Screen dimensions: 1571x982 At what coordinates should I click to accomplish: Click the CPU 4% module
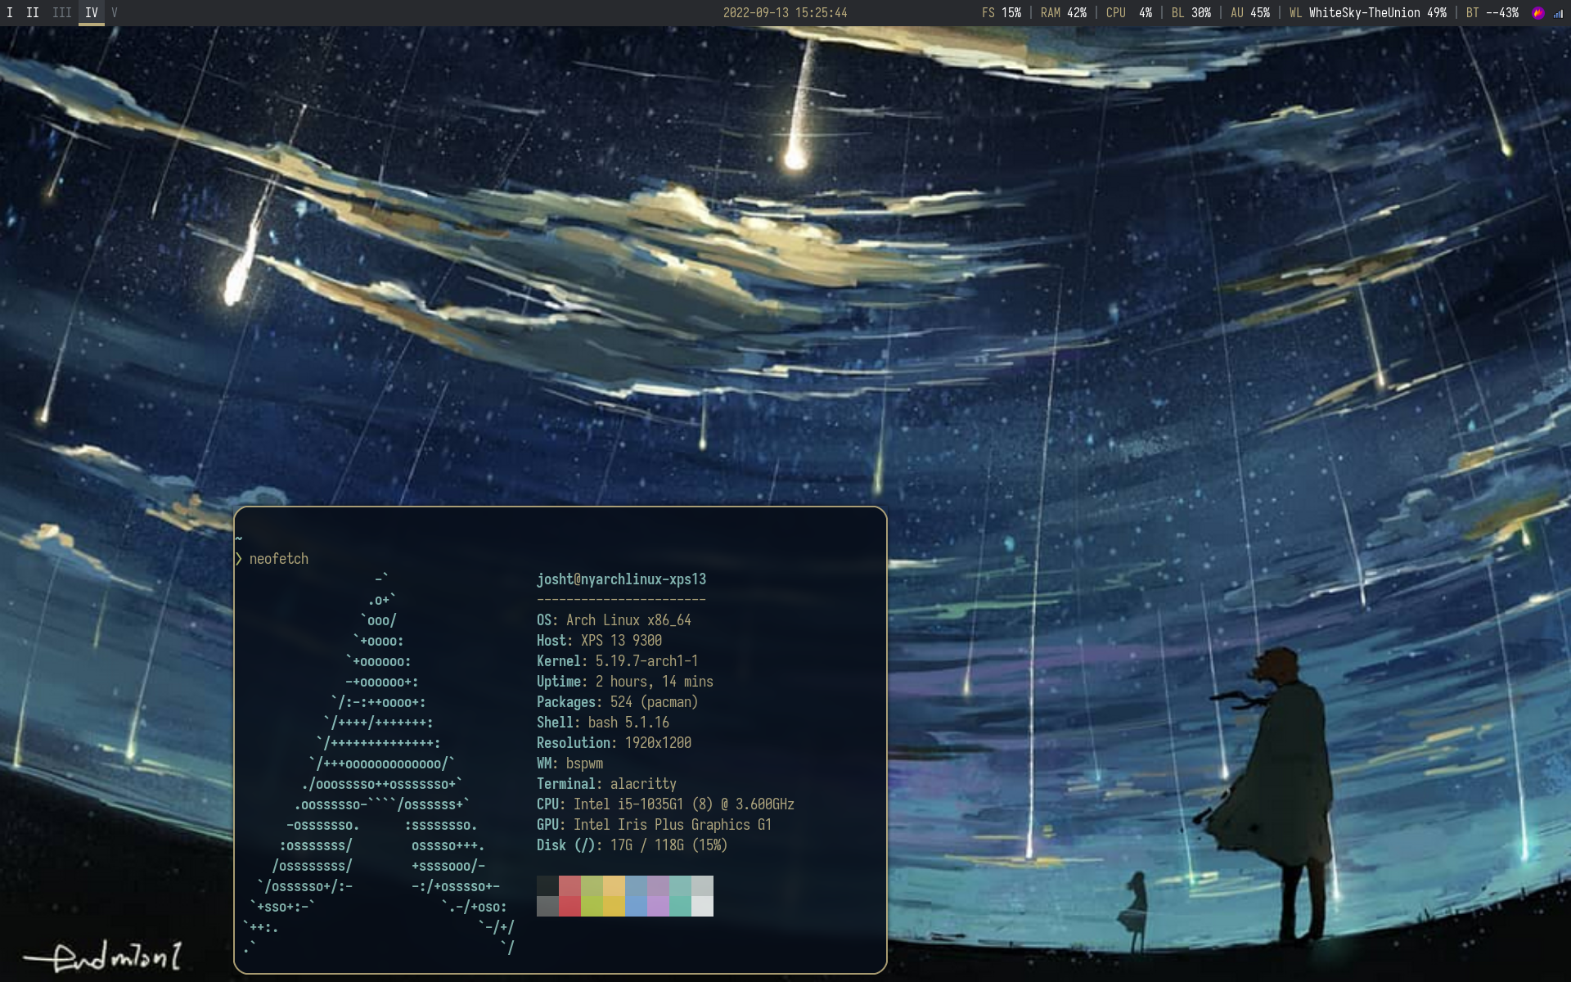pos(1128,13)
